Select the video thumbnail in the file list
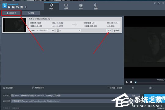Image resolution: width=165 pixels, height=110 pixels. (x=15, y=25)
